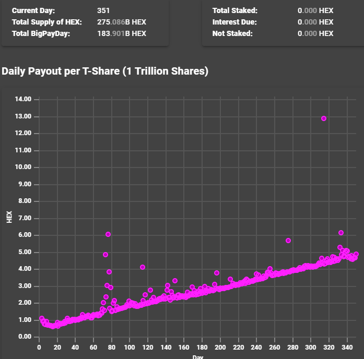
Task: Click the 'Interest Due:' label
Action: pos(234,22)
